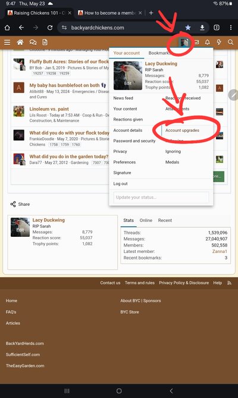Add a new browser tab with plus

151,13
